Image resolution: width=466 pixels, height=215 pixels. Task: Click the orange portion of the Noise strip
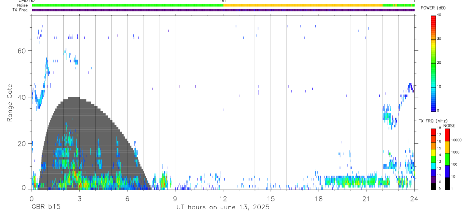(303, 5)
